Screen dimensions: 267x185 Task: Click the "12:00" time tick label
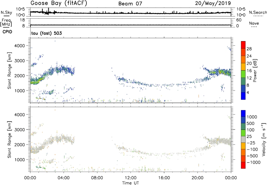point(130,178)
